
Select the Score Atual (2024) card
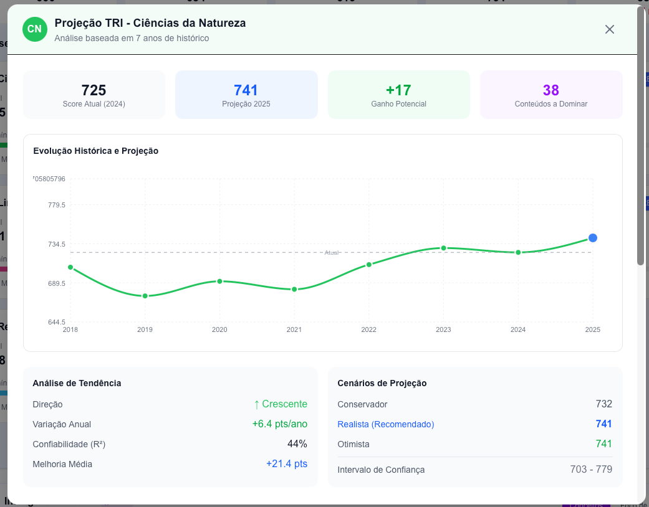[94, 95]
